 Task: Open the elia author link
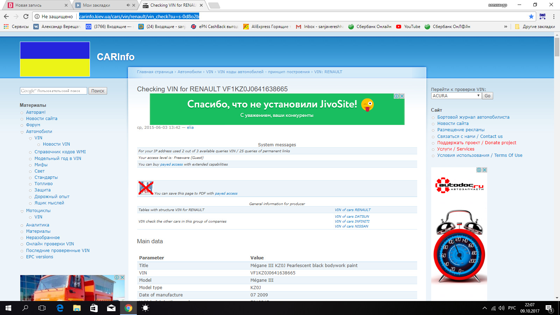pos(190,127)
